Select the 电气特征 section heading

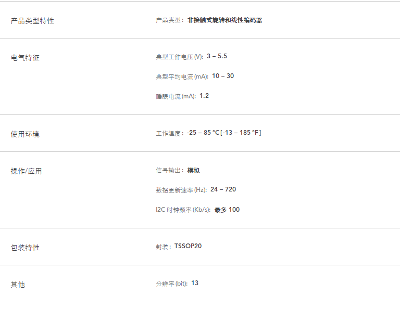tap(25, 58)
